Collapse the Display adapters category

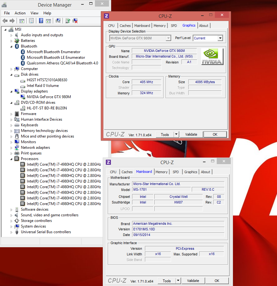click(11, 92)
